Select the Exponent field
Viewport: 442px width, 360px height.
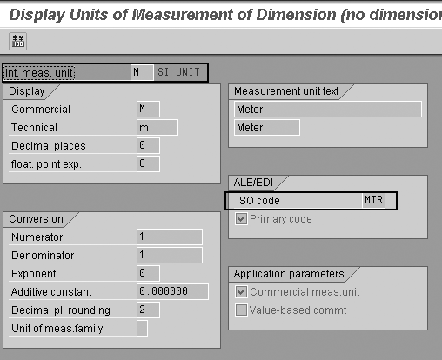point(148,273)
